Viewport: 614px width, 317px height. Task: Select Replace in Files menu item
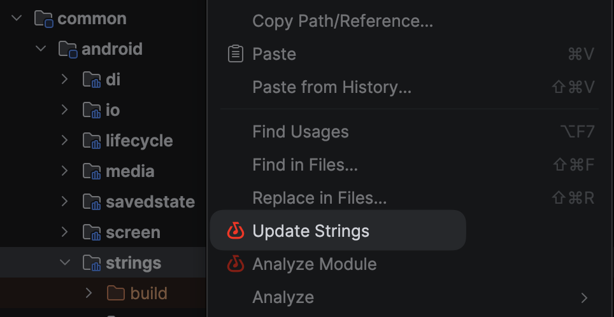pyautogui.click(x=320, y=198)
